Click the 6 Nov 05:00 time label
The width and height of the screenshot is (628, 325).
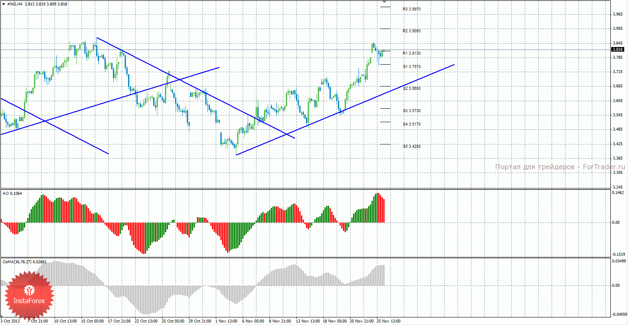[253, 321]
